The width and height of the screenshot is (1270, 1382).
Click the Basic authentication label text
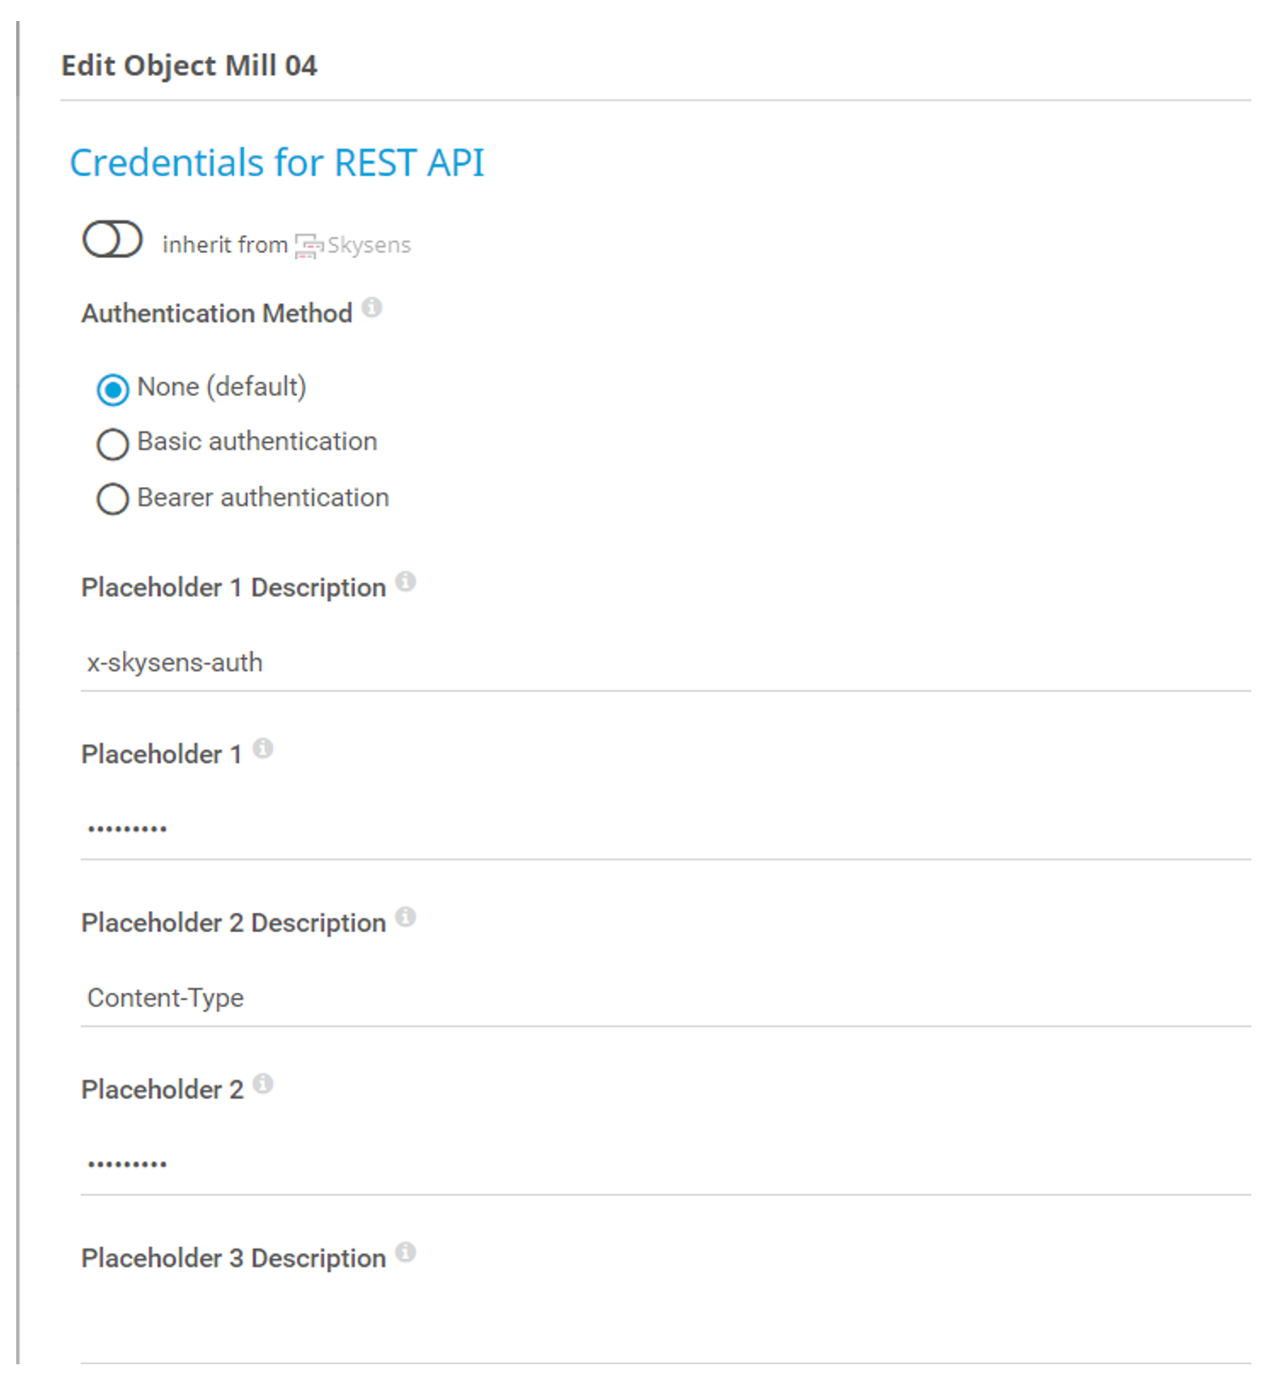(256, 442)
